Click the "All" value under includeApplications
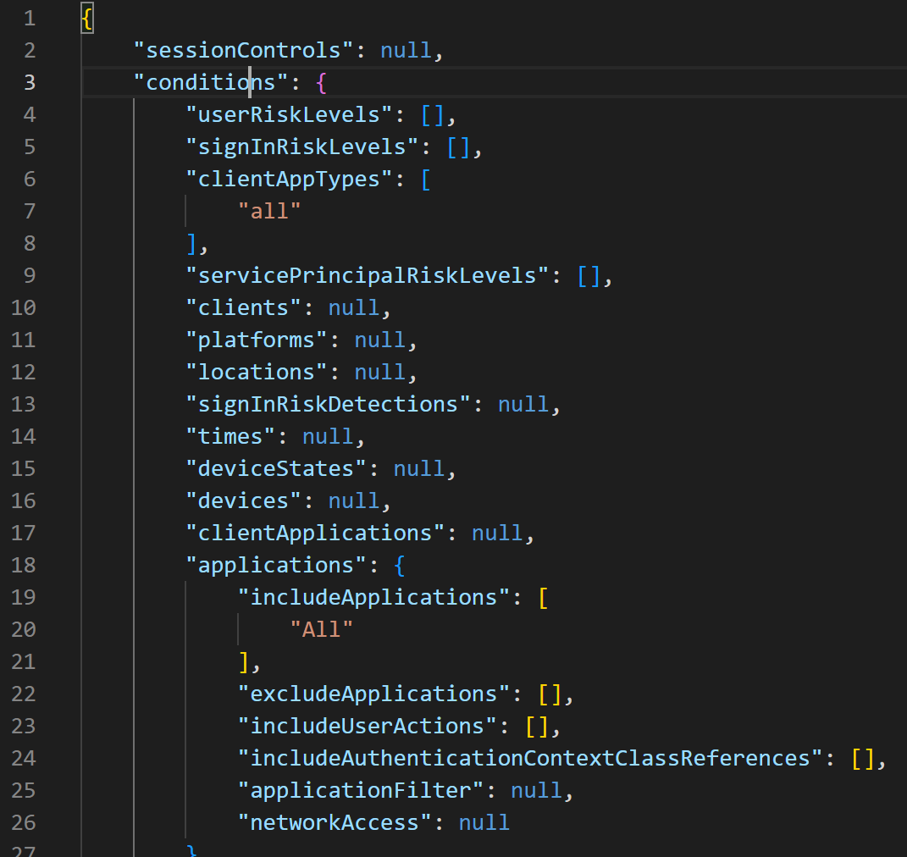907x857 pixels. 322,629
